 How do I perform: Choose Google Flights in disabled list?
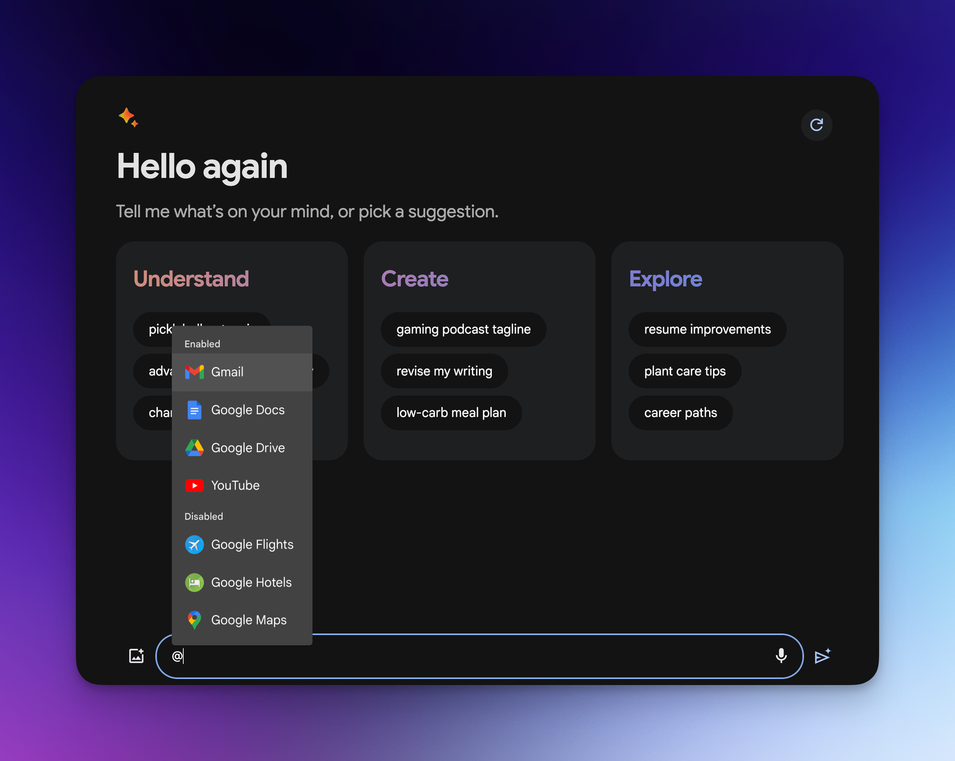coord(252,545)
